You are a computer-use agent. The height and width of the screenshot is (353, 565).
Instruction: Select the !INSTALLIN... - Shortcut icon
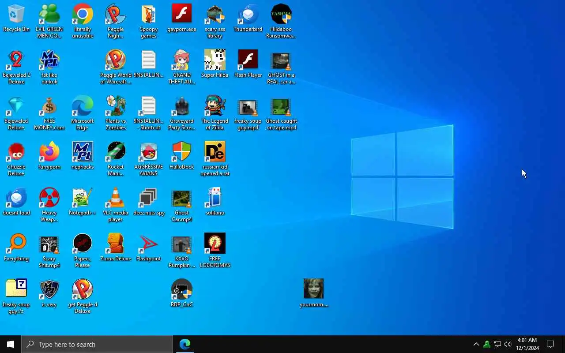pyautogui.click(x=149, y=106)
